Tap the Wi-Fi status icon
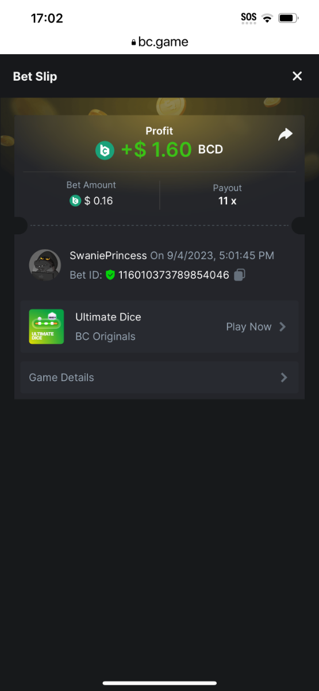 click(x=267, y=18)
